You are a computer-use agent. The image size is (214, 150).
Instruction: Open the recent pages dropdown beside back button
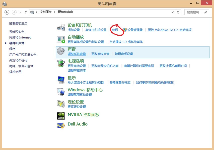[x=20, y=12]
